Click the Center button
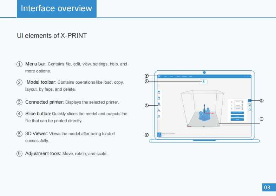This screenshot has height=196, width=276. [237, 116]
